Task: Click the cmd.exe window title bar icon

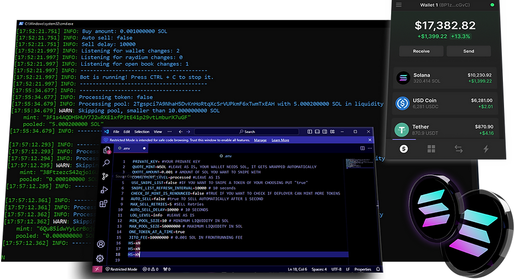Action: click(22, 24)
